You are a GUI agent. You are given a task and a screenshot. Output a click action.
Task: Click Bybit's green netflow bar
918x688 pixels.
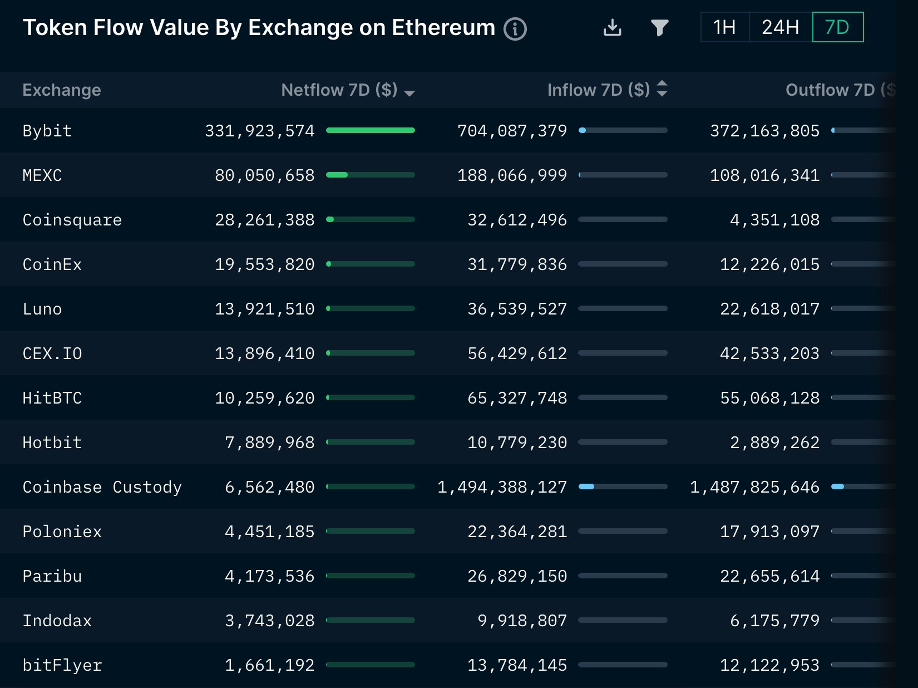[371, 130]
